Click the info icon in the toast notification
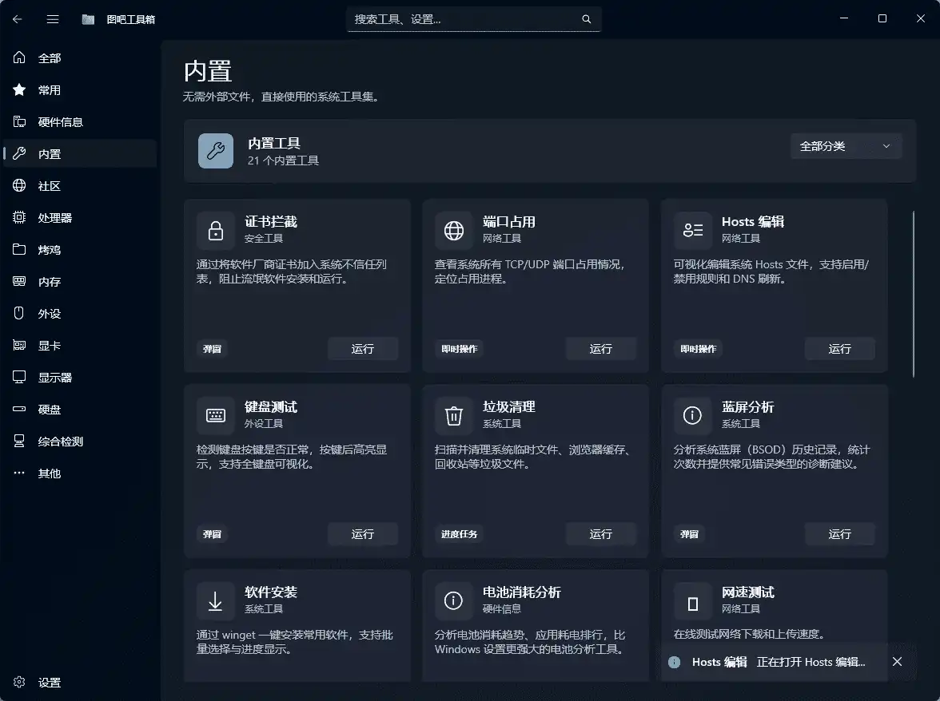 point(675,662)
